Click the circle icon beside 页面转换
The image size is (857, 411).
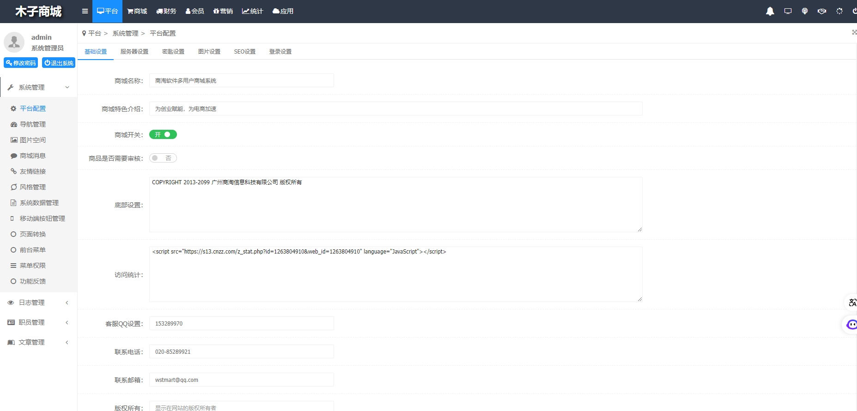pyautogui.click(x=13, y=234)
